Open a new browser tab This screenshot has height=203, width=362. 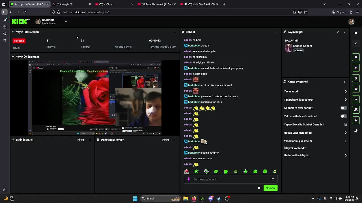coord(224,4)
